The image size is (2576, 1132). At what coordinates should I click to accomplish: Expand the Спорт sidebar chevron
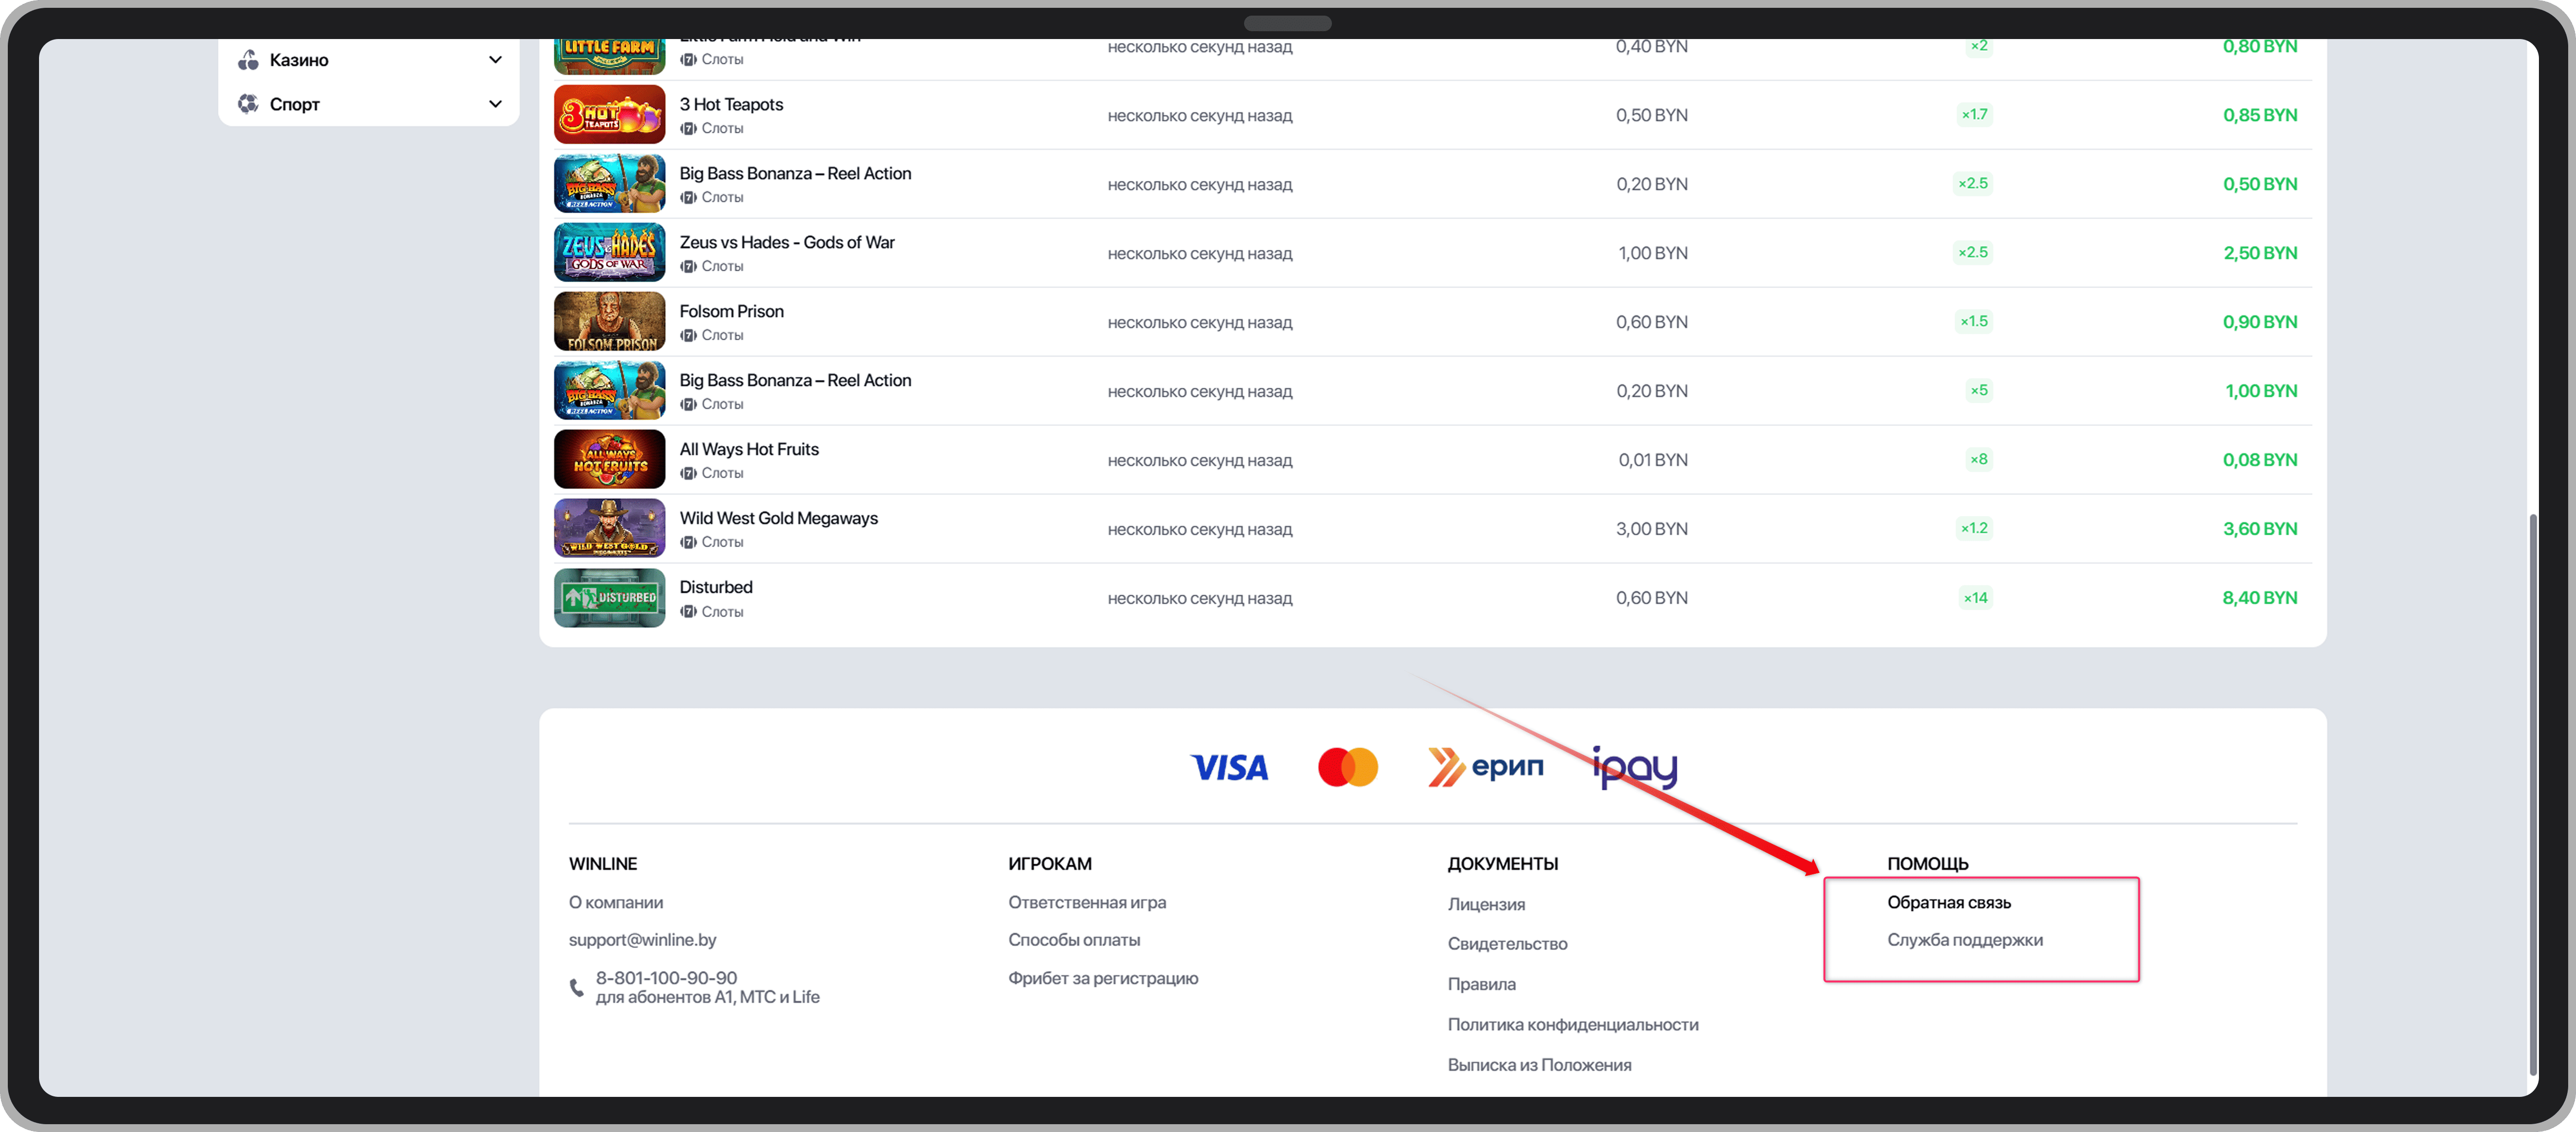point(495,104)
